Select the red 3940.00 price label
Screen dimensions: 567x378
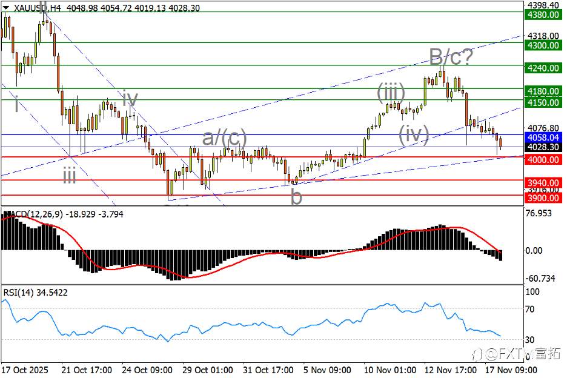click(543, 183)
